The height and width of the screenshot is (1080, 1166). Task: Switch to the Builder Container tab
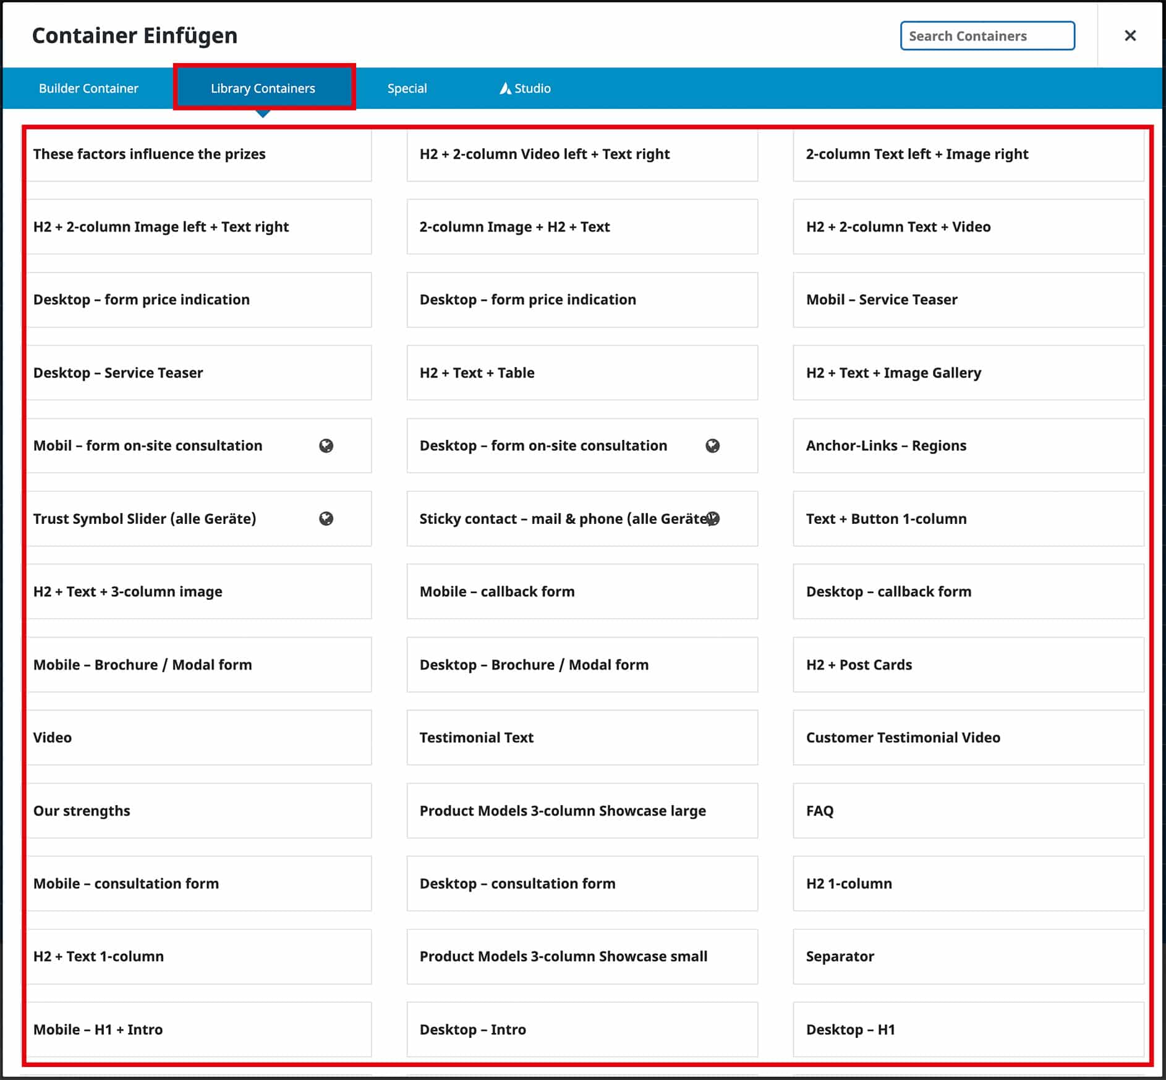(88, 88)
